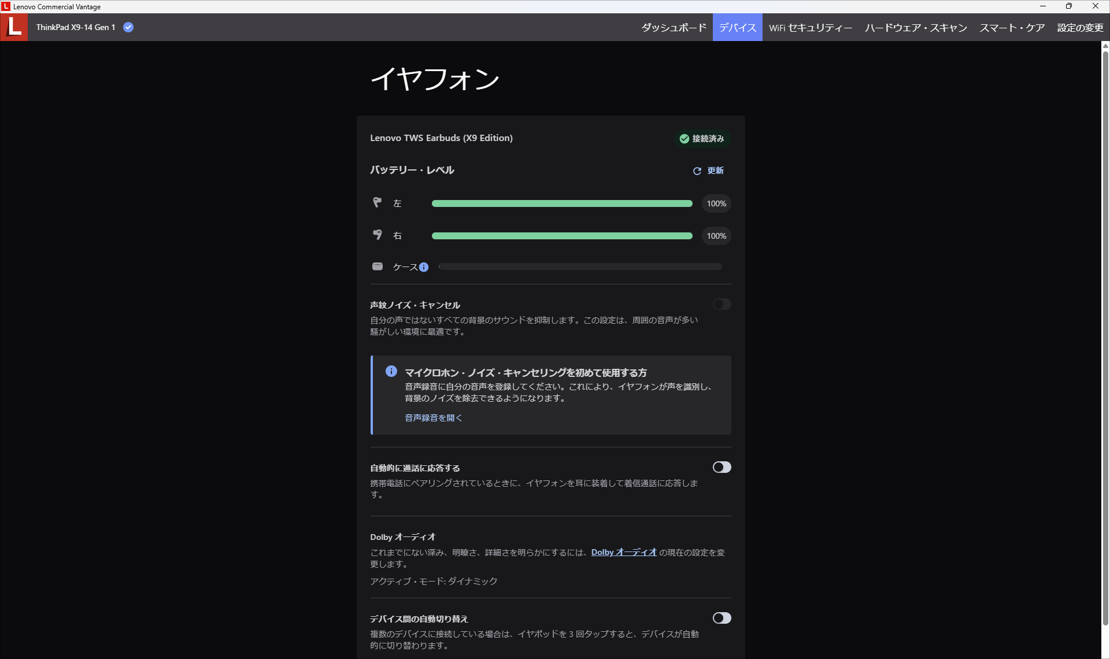Image resolution: width=1110 pixels, height=659 pixels.
Task: Click the case info icon next to ケース
Action: [424, 267]
